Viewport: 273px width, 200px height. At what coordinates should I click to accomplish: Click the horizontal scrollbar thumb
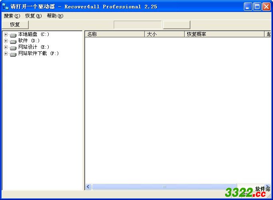[164, 187]
